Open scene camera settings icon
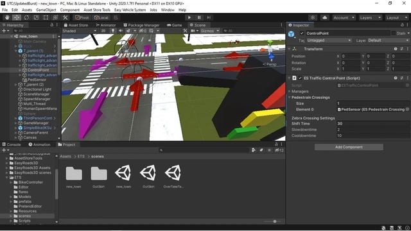The height and width of the screenshot is (231, 411). tap(193, 31)
